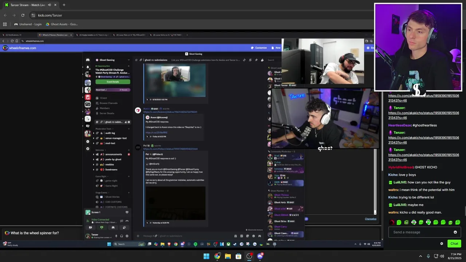This screenshot has height=262, width=466.
Task: View site information for kick.com
Action: tap(33, 15)
